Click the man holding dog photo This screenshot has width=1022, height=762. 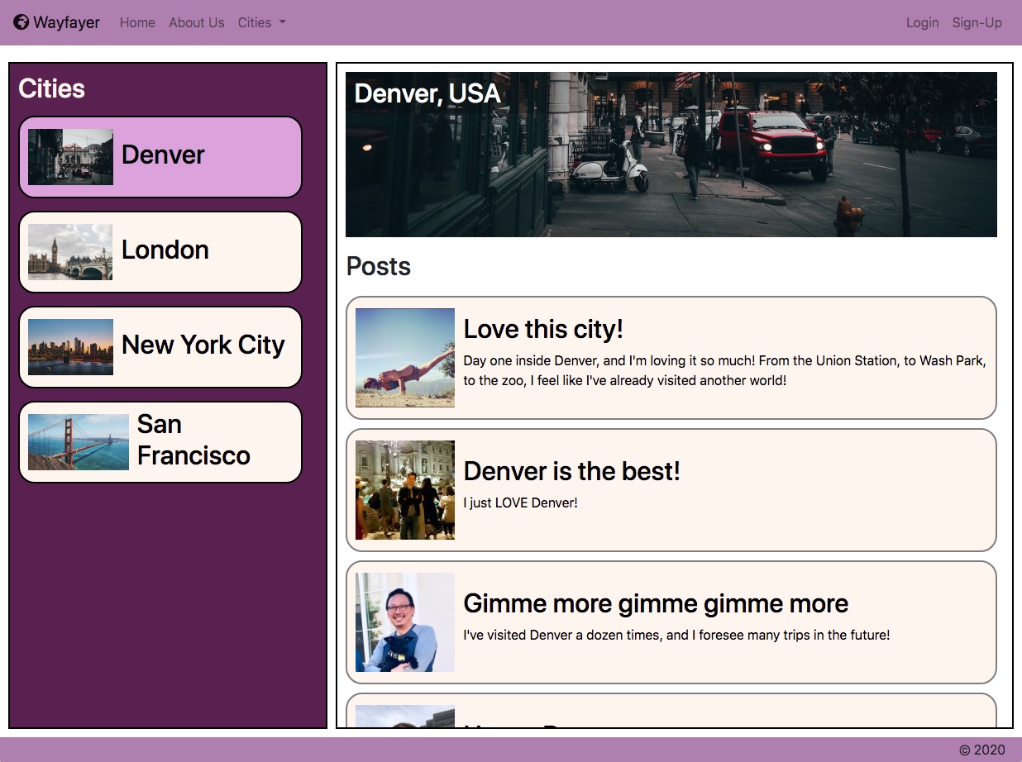pos(405,622)
